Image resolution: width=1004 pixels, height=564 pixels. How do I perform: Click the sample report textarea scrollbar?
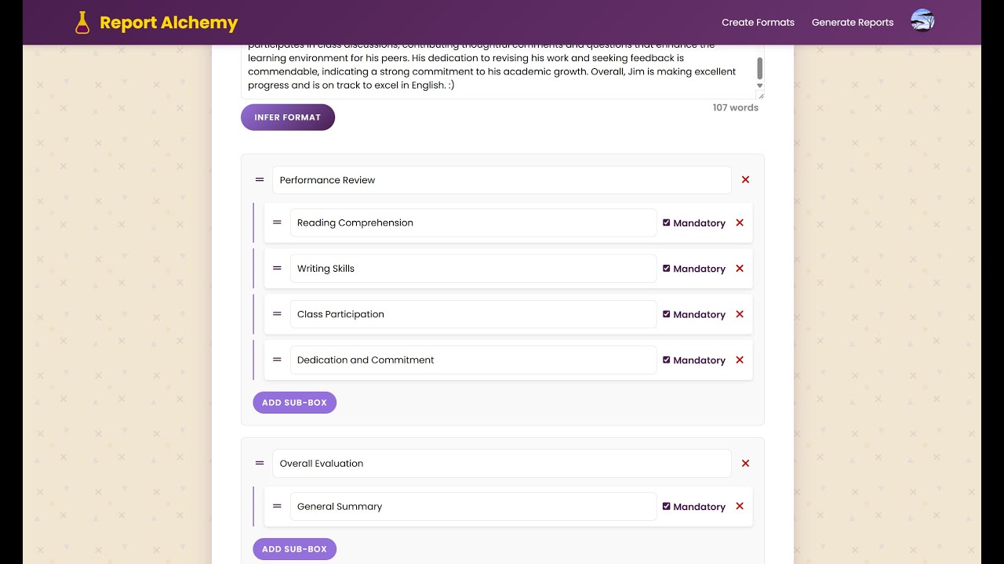coord(759,69)
